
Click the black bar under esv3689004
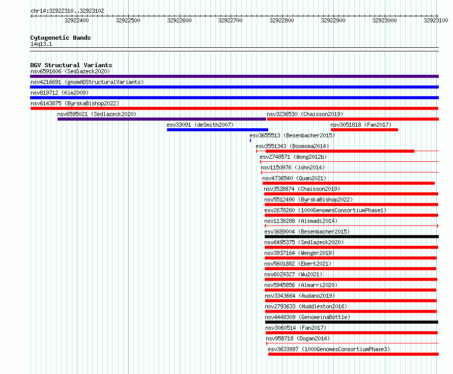[x=352, y=237]
